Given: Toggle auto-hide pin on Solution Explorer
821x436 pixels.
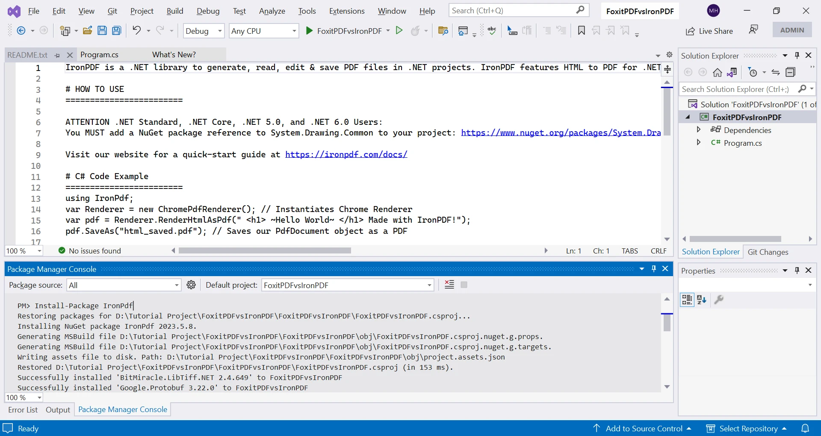Looking at the screenshot, I should (797, 55).
